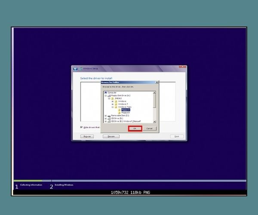Viewport: 258px width, 215px height.
Task: Click the Removable Disk (C:) drive icon
Action: (109, 116)
